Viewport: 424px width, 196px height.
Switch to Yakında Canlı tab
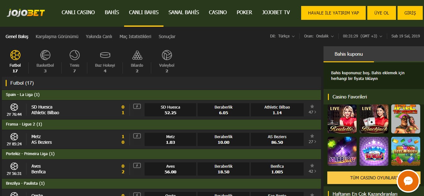99,36
